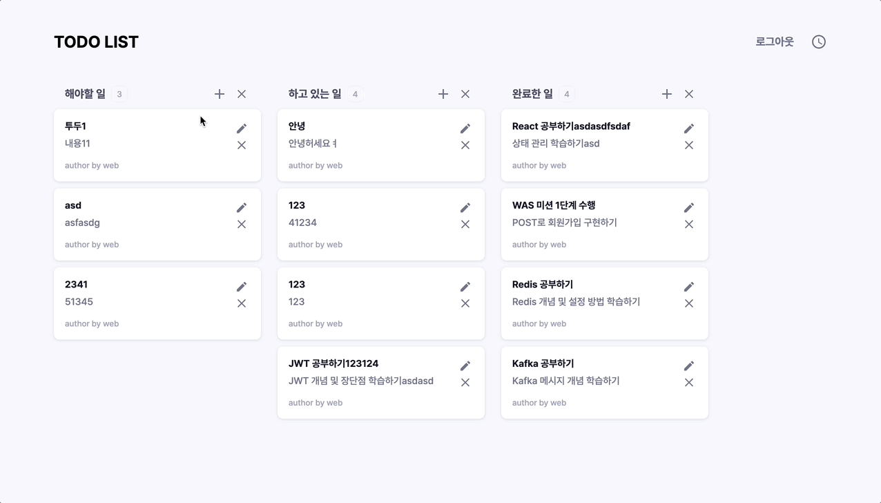This screenshot has width=881, height=503.
Task: Open the new task form in 해야할 일 column
Action: pyautogui.click(x=219, y=94)
